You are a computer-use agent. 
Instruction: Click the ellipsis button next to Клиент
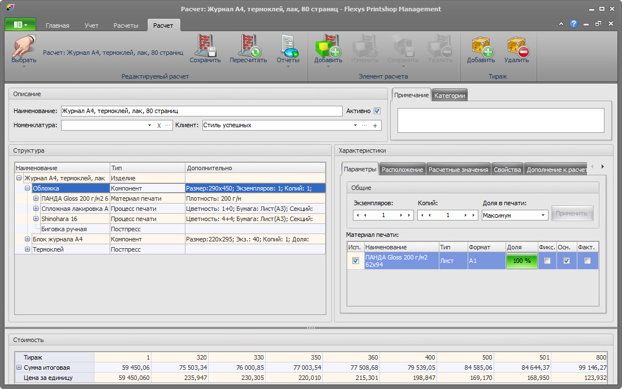tap(365, 126)
